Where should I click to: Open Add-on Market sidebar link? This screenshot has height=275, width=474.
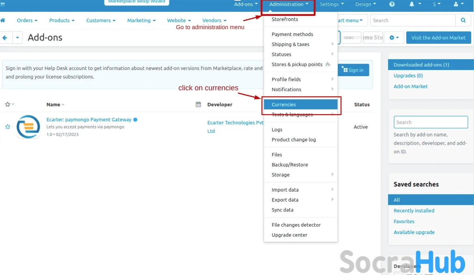pyautogui.click(x=410, y=86)
